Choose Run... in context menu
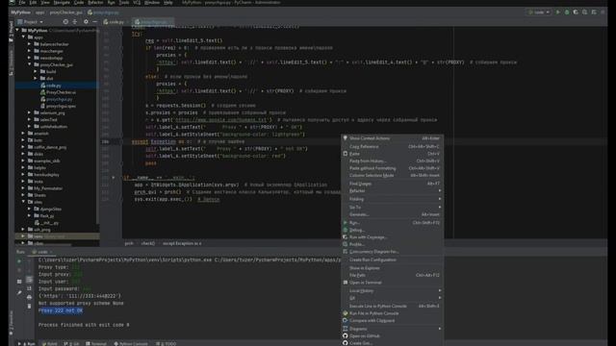Image resolution: width=616 pixels, height=346 pixels. pos(392,223)
